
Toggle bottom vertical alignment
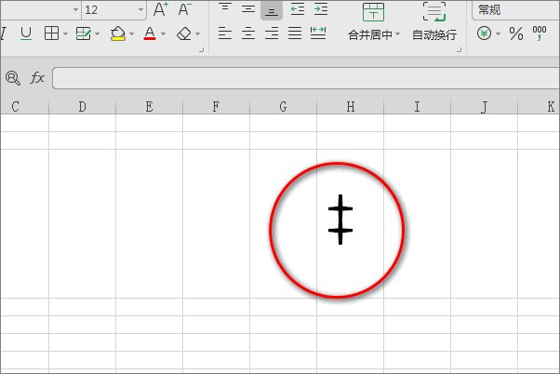pos(271,10)
